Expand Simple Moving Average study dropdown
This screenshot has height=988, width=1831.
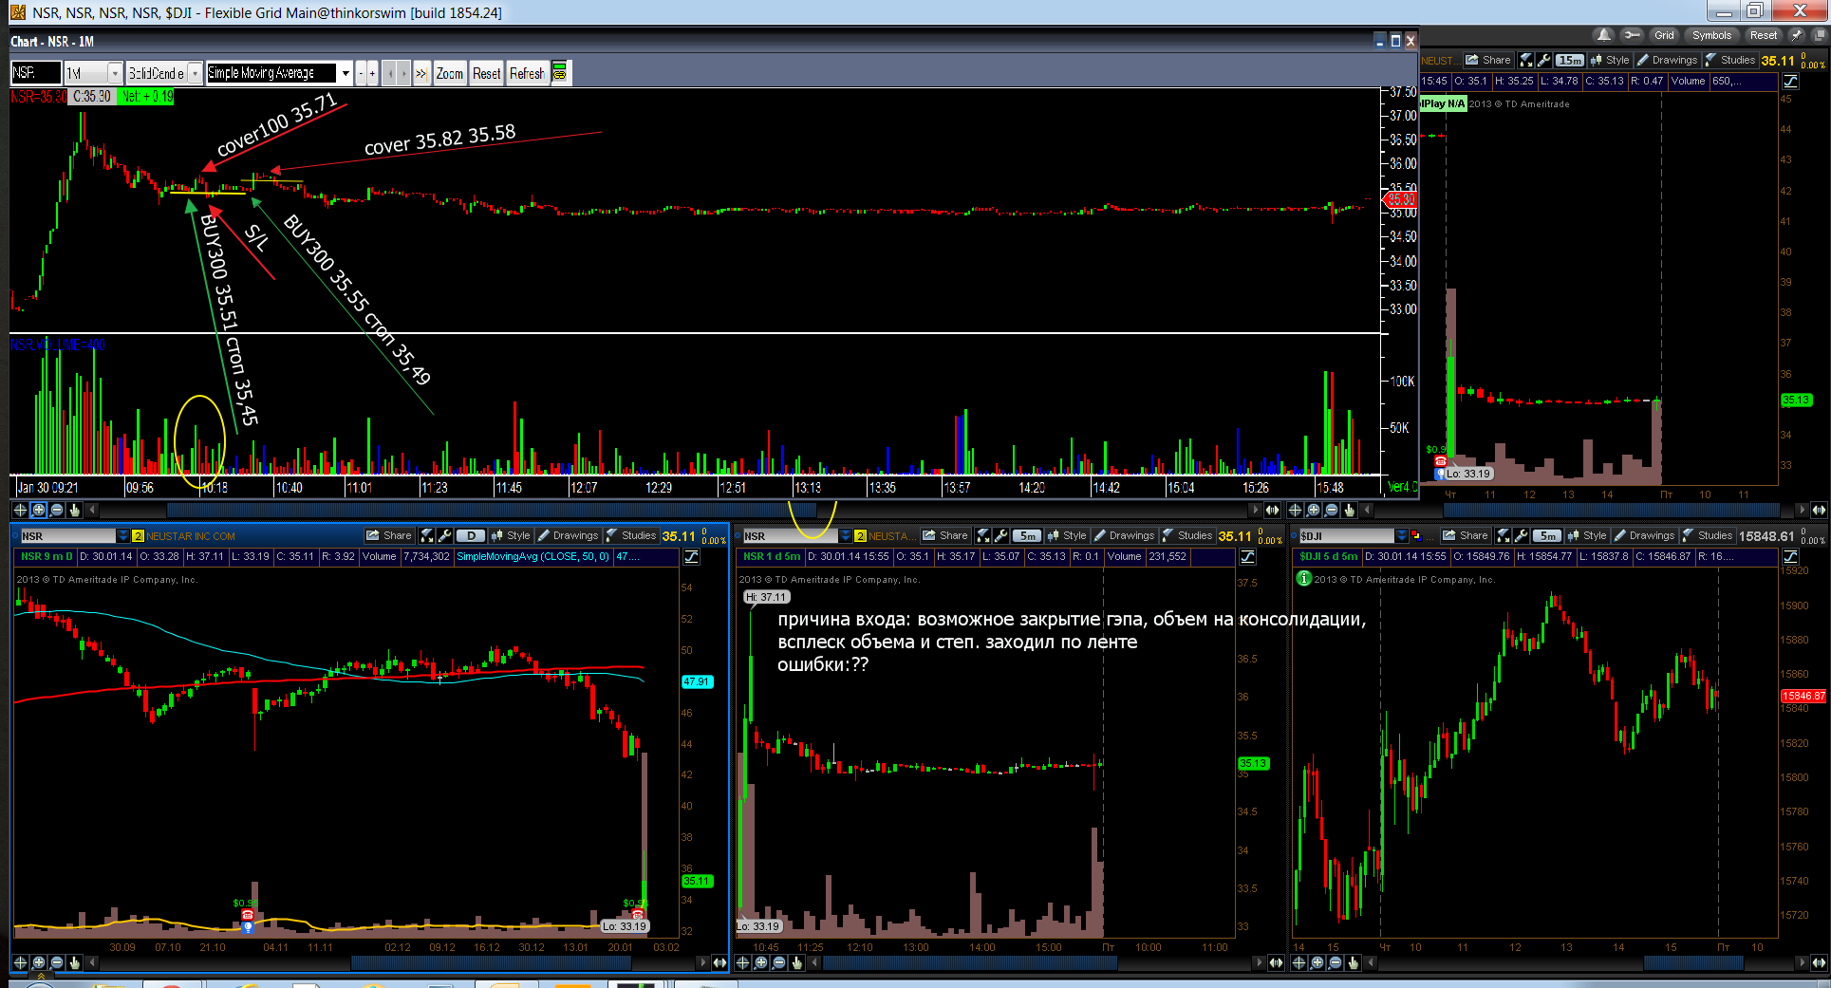click(x=346, y=73)
